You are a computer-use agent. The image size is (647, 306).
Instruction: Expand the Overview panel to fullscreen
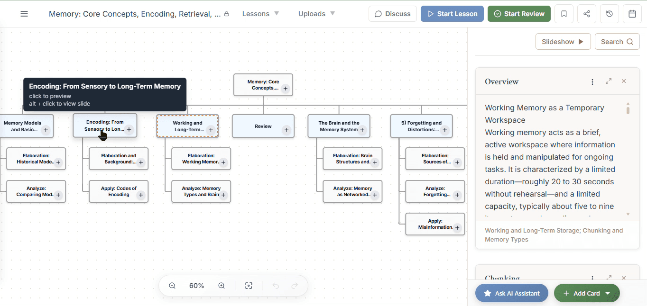609,81
